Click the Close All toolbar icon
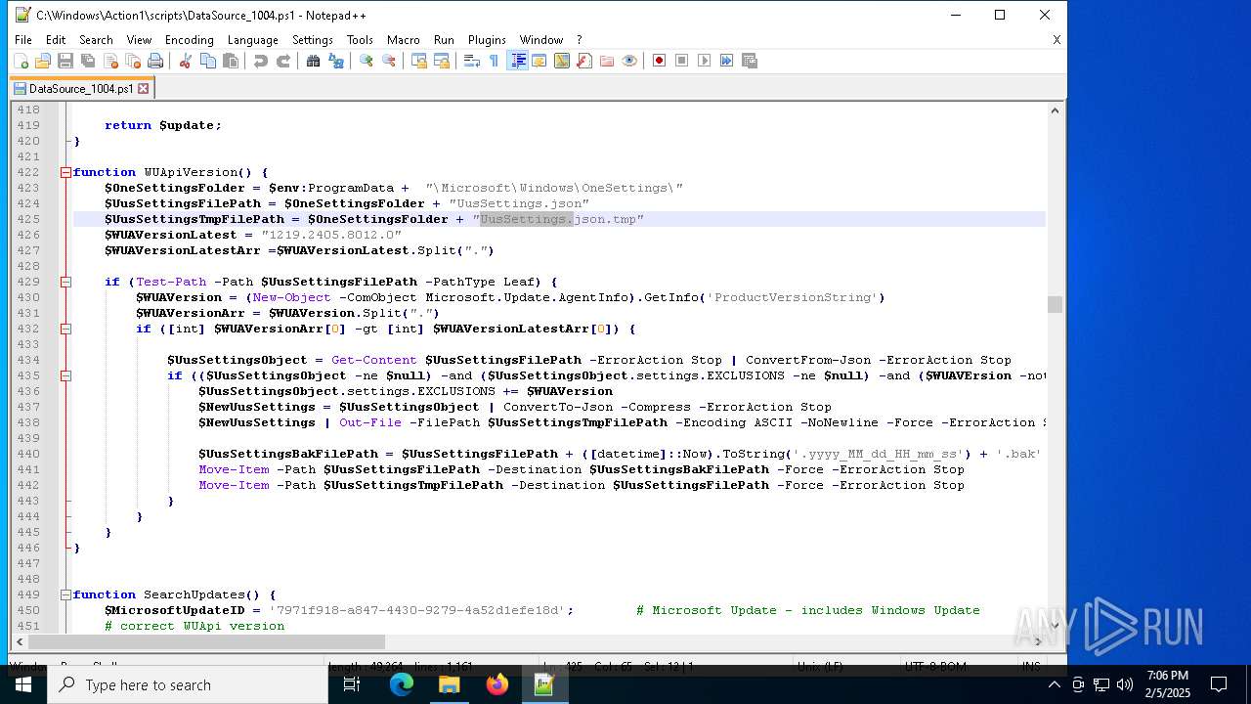Image resolution: width=1251 pixels, height=704 pixels. point(133,61)
